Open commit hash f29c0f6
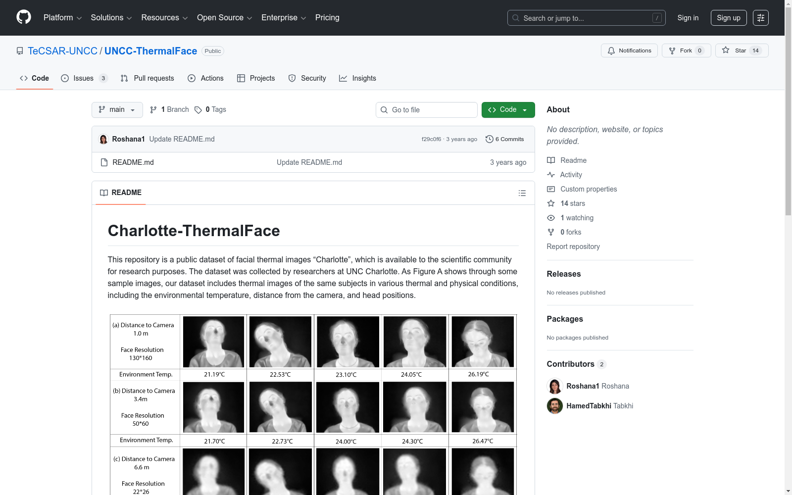Viewport: 792px width, 495px height. 431,139
